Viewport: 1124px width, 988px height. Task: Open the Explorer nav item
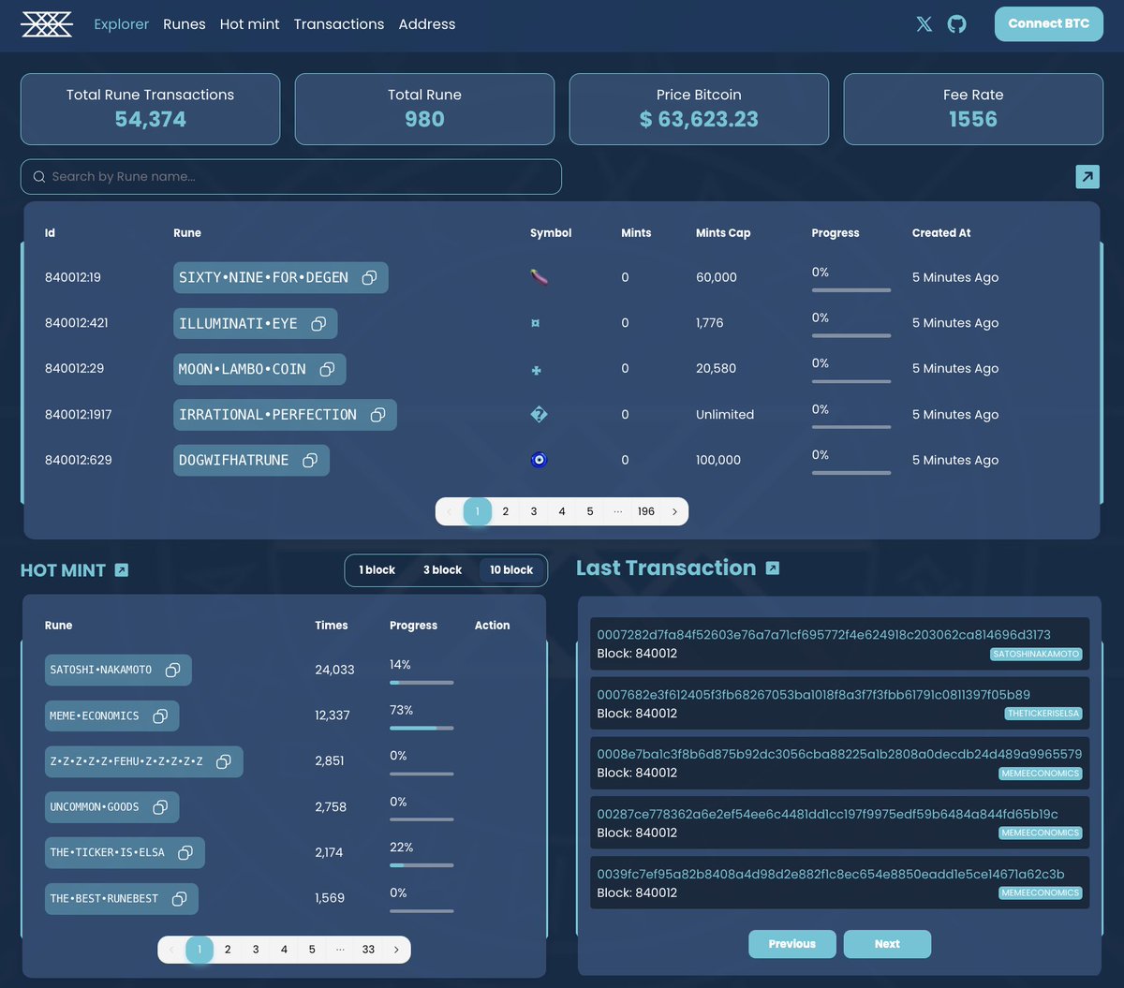point(122,24)
